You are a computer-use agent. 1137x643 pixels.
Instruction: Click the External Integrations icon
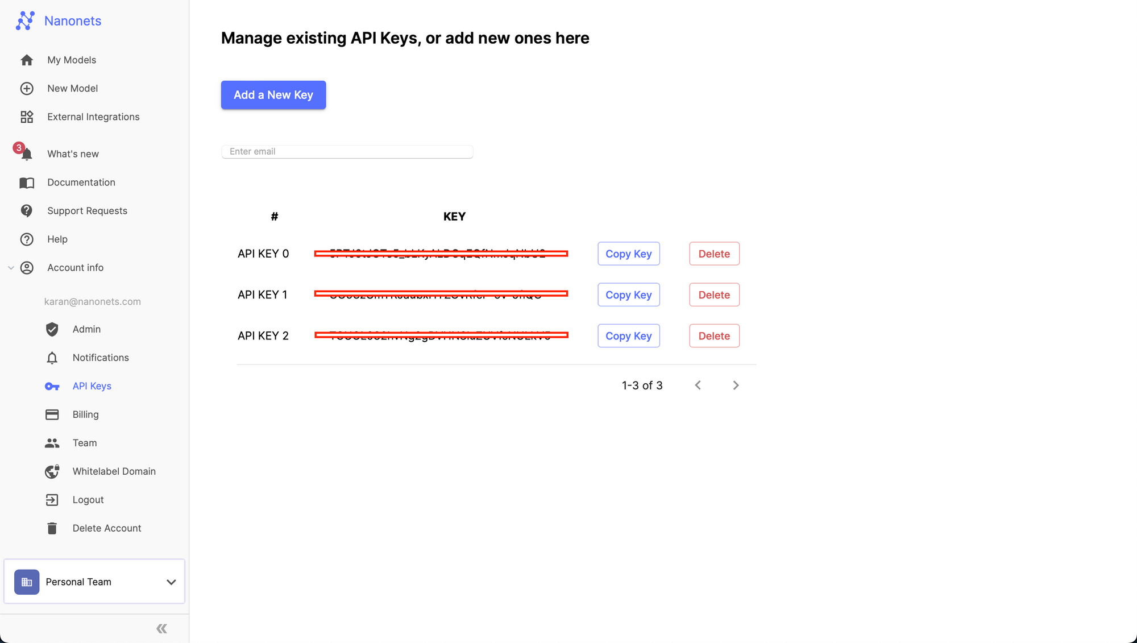pos(27,117)
